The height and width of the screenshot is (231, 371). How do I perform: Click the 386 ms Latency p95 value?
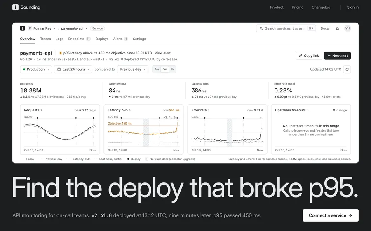click(x=199, y=90)
